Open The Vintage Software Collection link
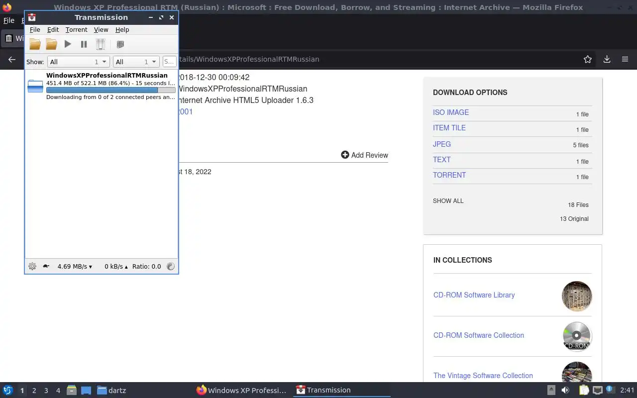Screen dimensions: 637x398 pyautogui.click(x=483, y=376)
